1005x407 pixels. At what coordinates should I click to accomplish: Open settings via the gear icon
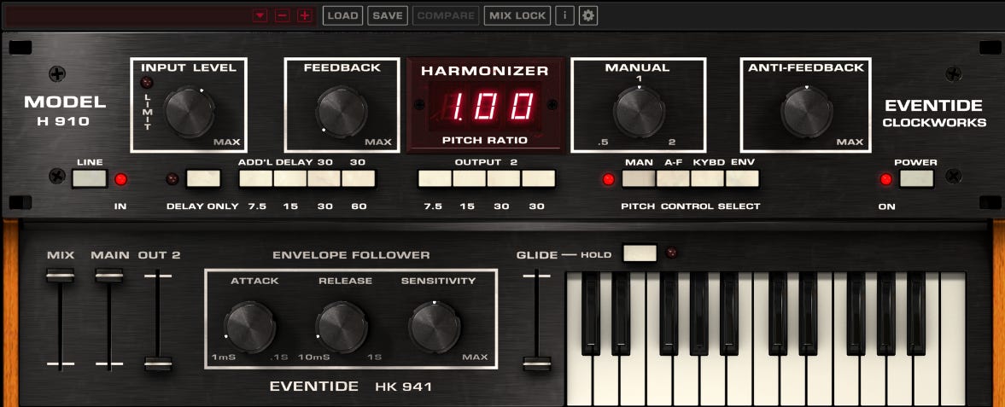tap(588, 15)
